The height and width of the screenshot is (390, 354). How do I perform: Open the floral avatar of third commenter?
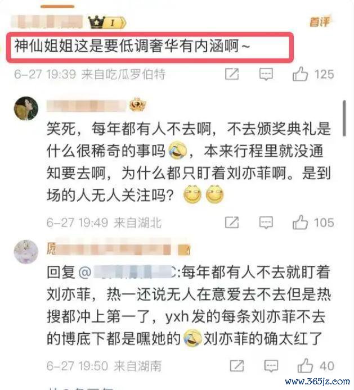point(26,252)
